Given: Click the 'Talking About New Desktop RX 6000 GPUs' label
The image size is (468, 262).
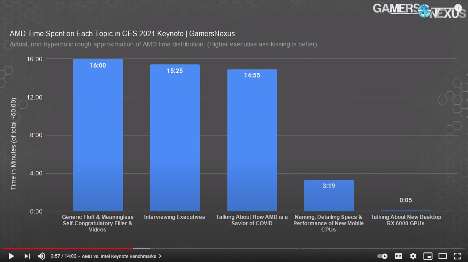Looking at the screenshot, I should click(x=406, y=220).
